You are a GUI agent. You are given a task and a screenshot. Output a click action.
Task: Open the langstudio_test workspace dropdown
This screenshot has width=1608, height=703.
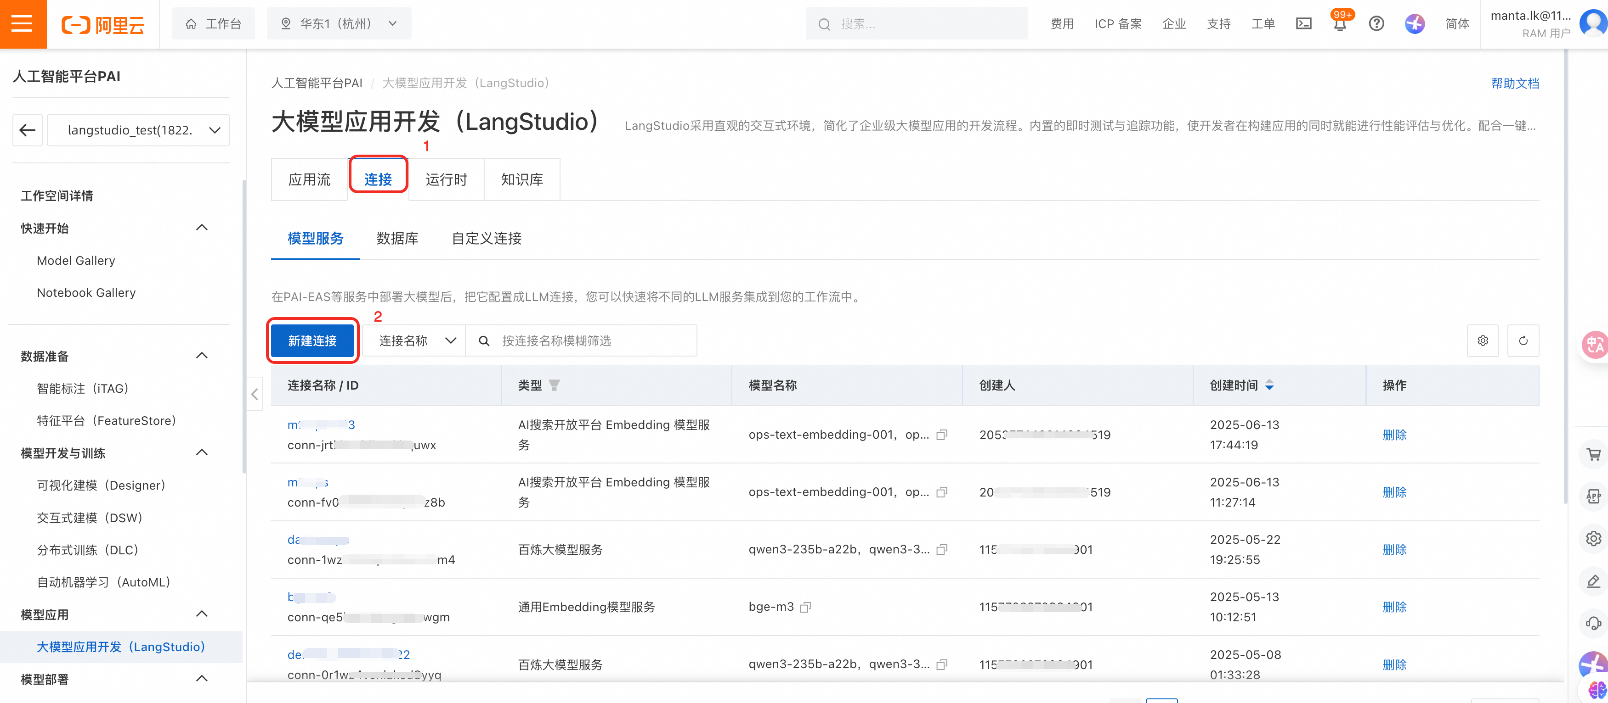(x=139, y=129)
